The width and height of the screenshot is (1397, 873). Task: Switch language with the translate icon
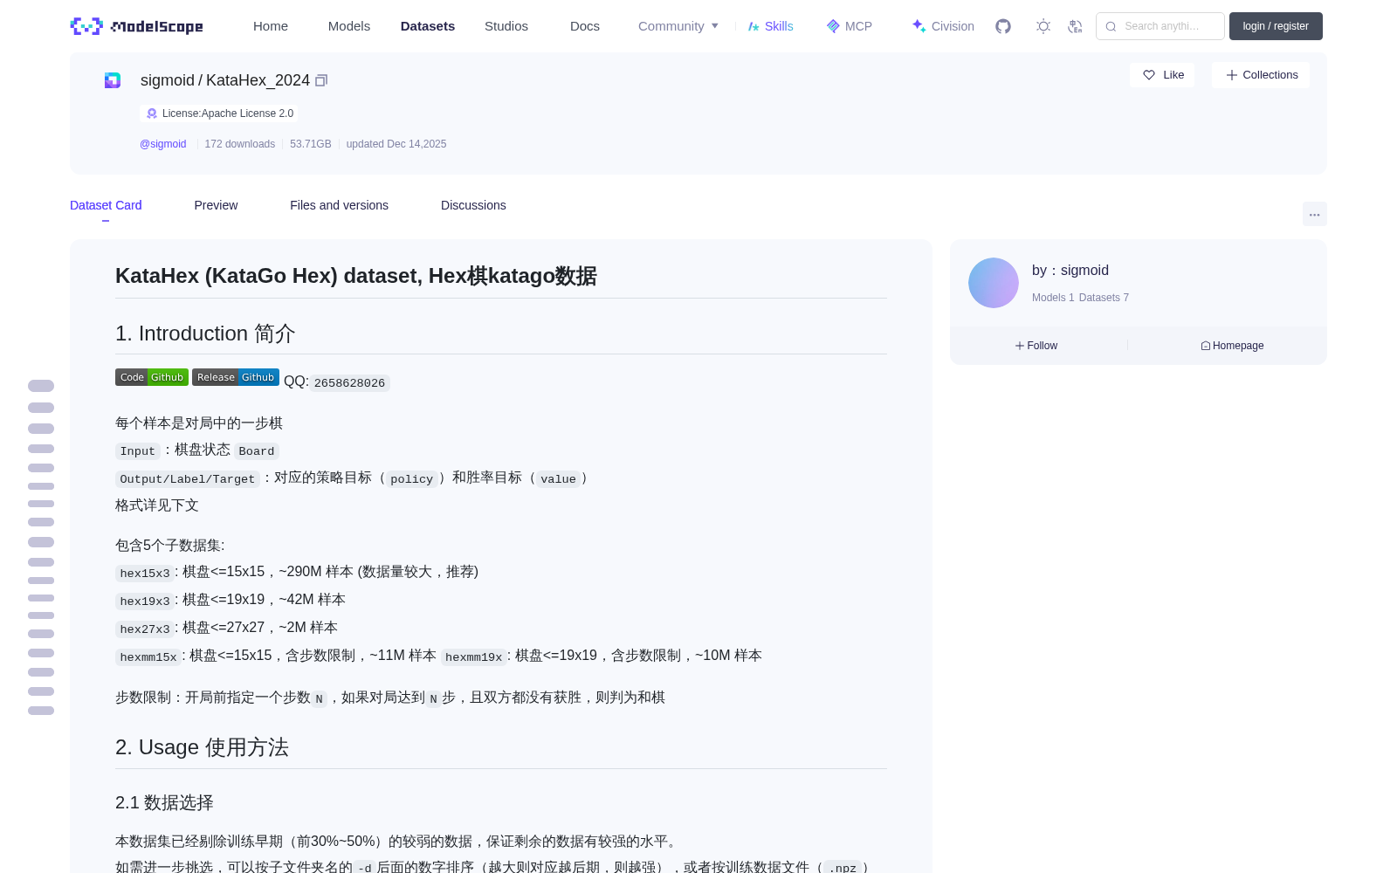click(1075, 26)
